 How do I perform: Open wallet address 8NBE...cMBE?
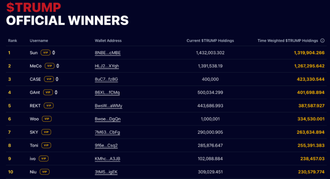click(x=108, y=53)
